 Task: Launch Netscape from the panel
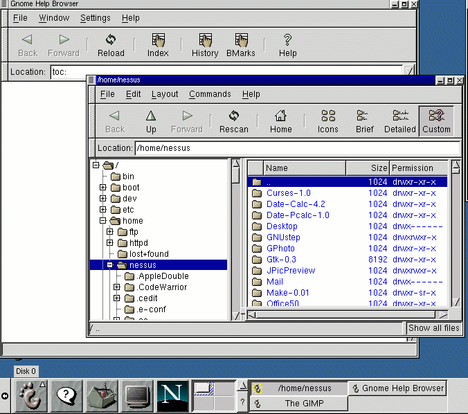[173, 396]
